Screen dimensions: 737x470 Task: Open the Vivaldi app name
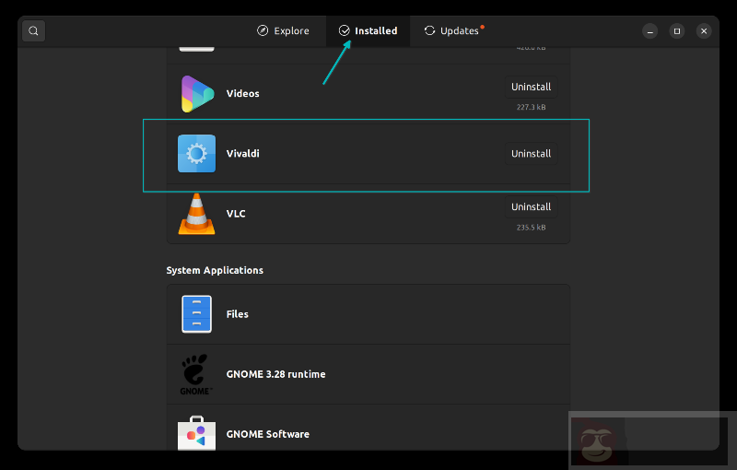click(x=242, y=154)
